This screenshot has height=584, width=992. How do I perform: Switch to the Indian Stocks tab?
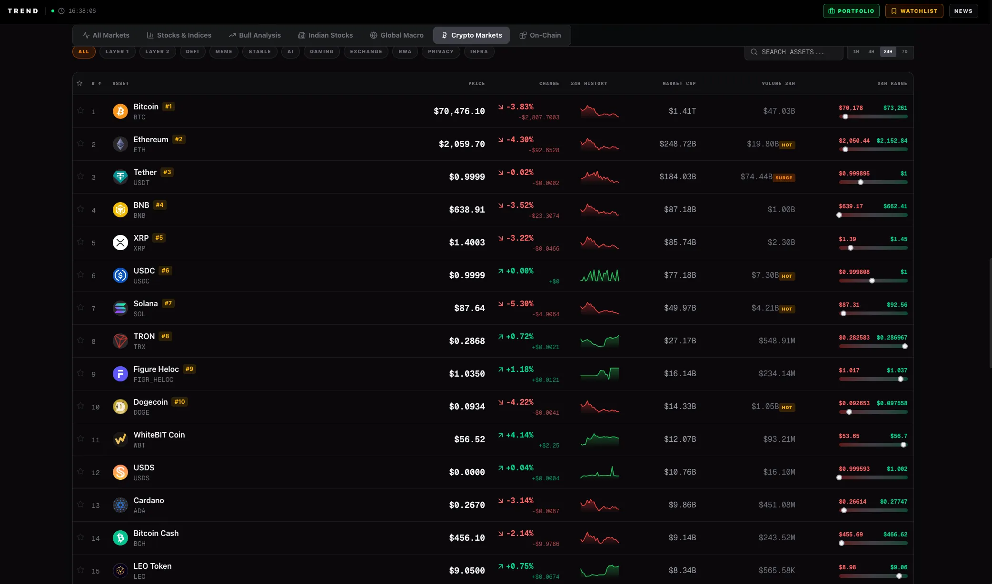click(326, 35)
